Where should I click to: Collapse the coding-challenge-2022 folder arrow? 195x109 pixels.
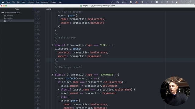1,12
